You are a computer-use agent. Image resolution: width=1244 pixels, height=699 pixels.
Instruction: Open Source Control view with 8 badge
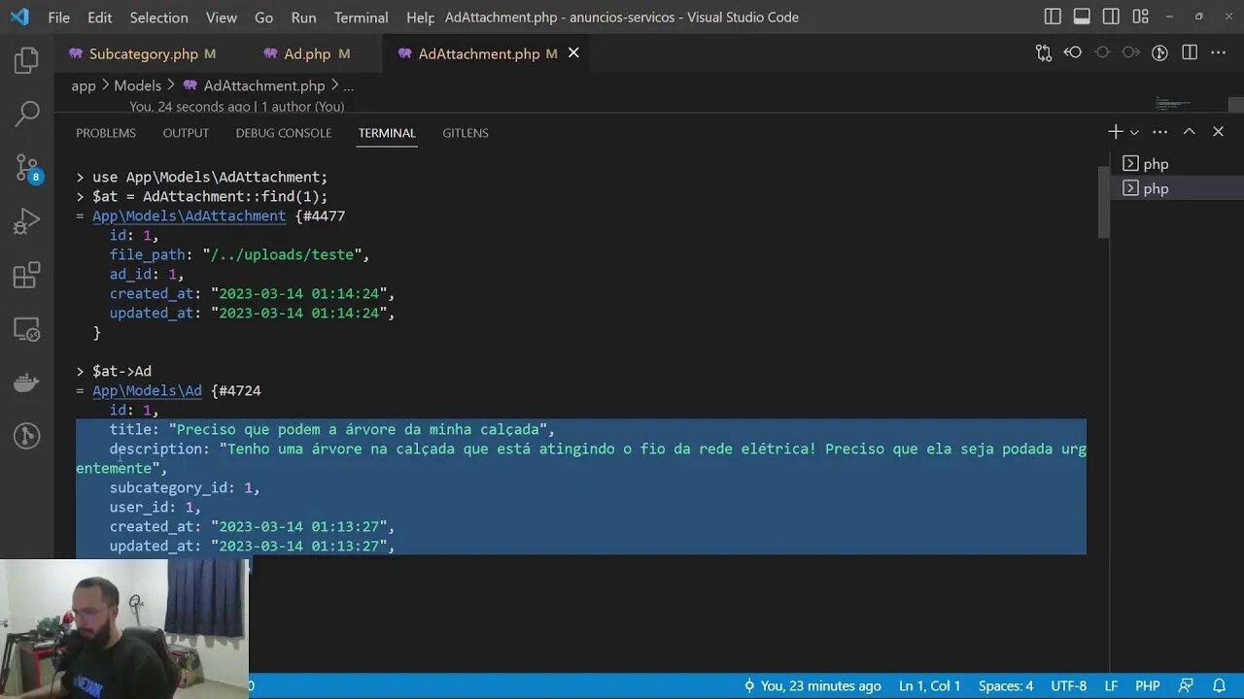[27, 168]
